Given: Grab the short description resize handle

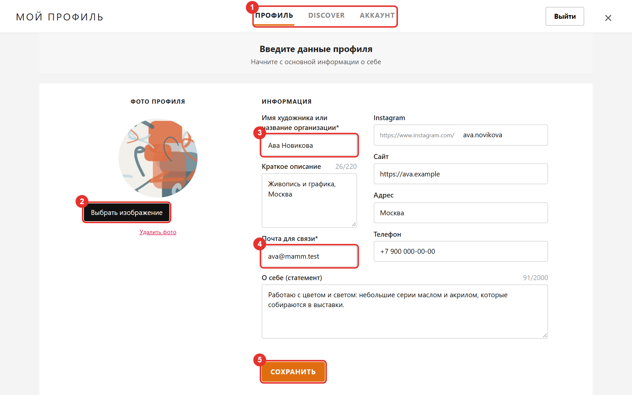Looking at the screenshot, I should (354, 224).
